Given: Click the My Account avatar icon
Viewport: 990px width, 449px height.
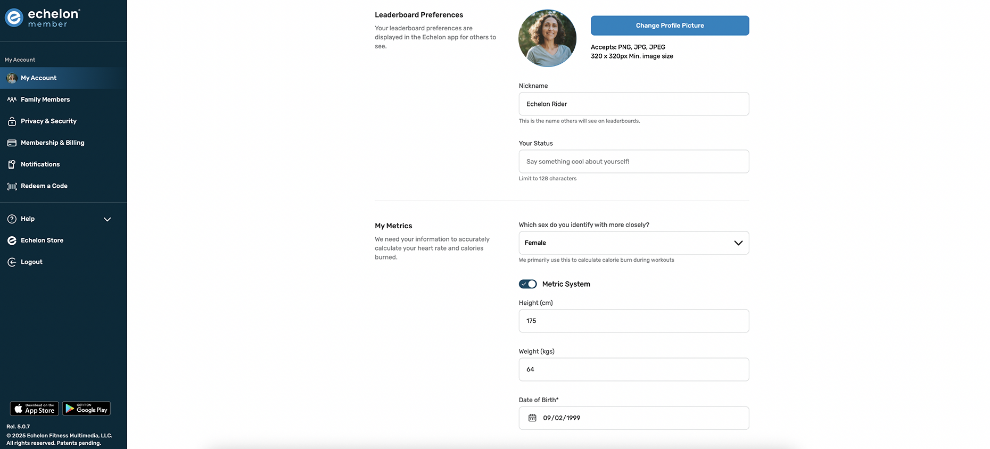Looking at the screenshot, I should click(x=12, y=78).
